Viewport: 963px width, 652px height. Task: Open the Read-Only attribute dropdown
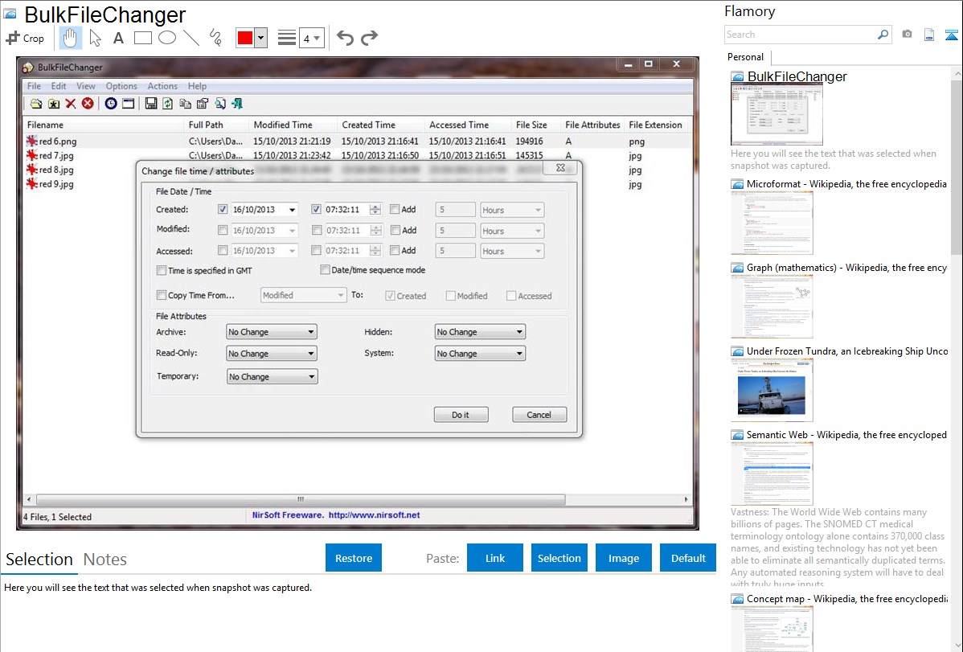[x=272, y=354]
